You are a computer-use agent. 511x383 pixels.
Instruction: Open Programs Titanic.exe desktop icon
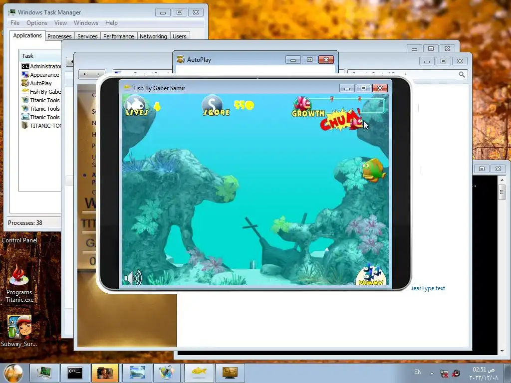[x=19, y=283]
